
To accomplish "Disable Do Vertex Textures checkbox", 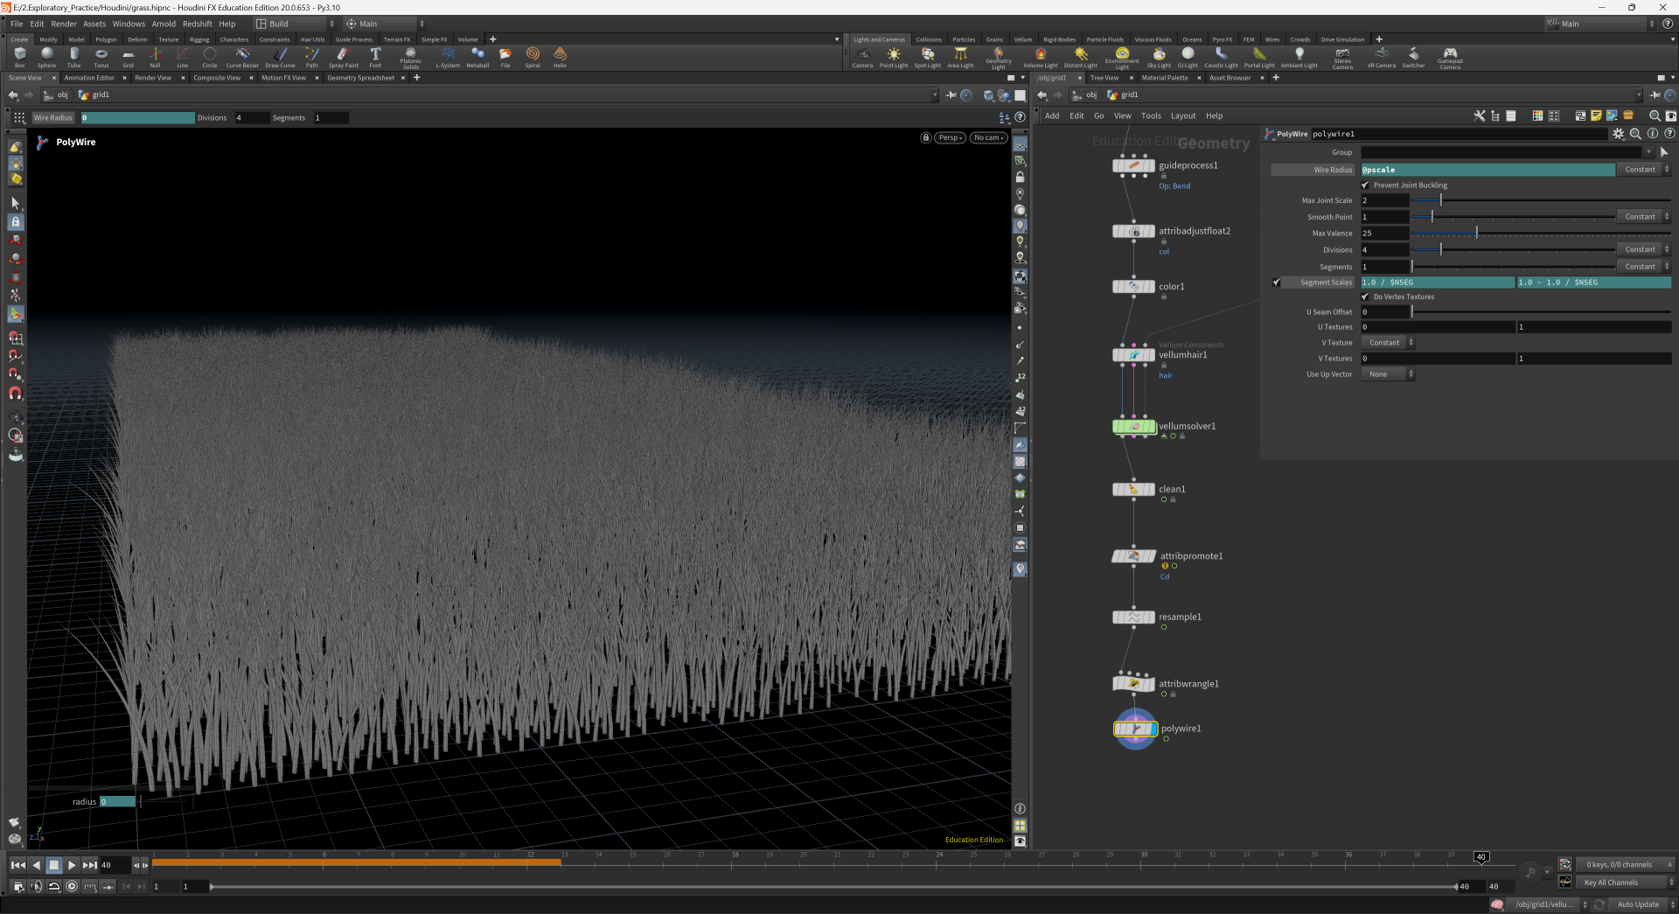I will [1365, 297].
